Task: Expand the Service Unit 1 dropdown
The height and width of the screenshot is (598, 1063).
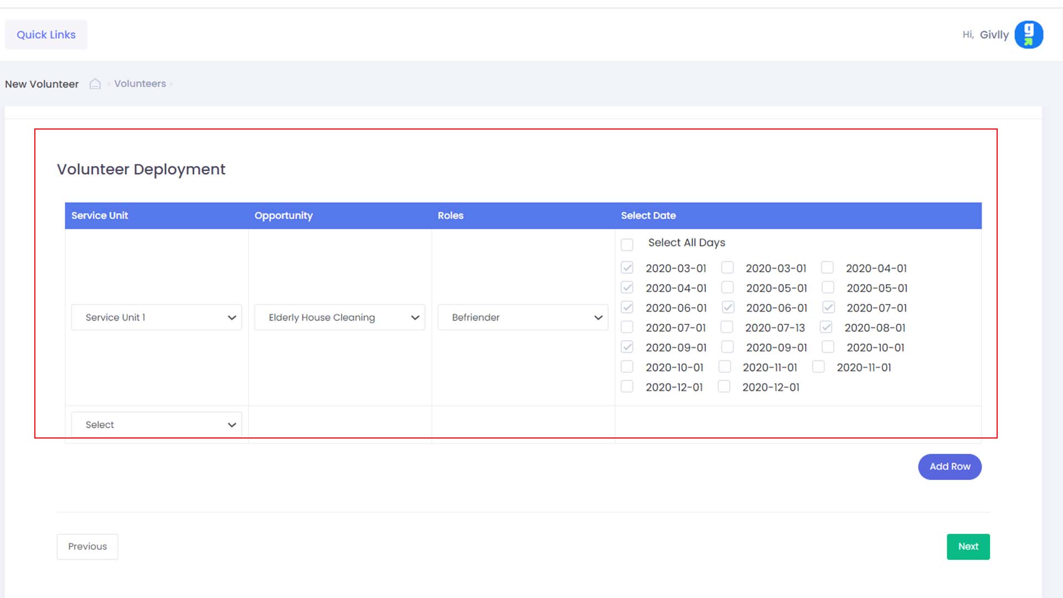Action: point(156,317)
